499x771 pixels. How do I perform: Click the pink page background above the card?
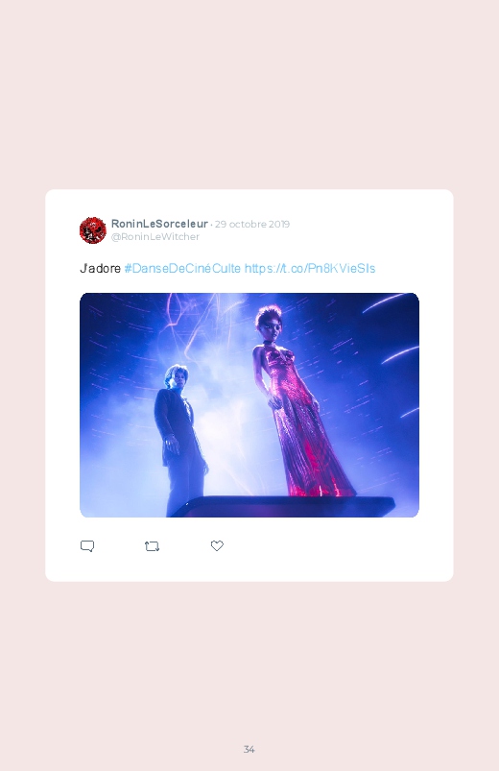[249, 93]
